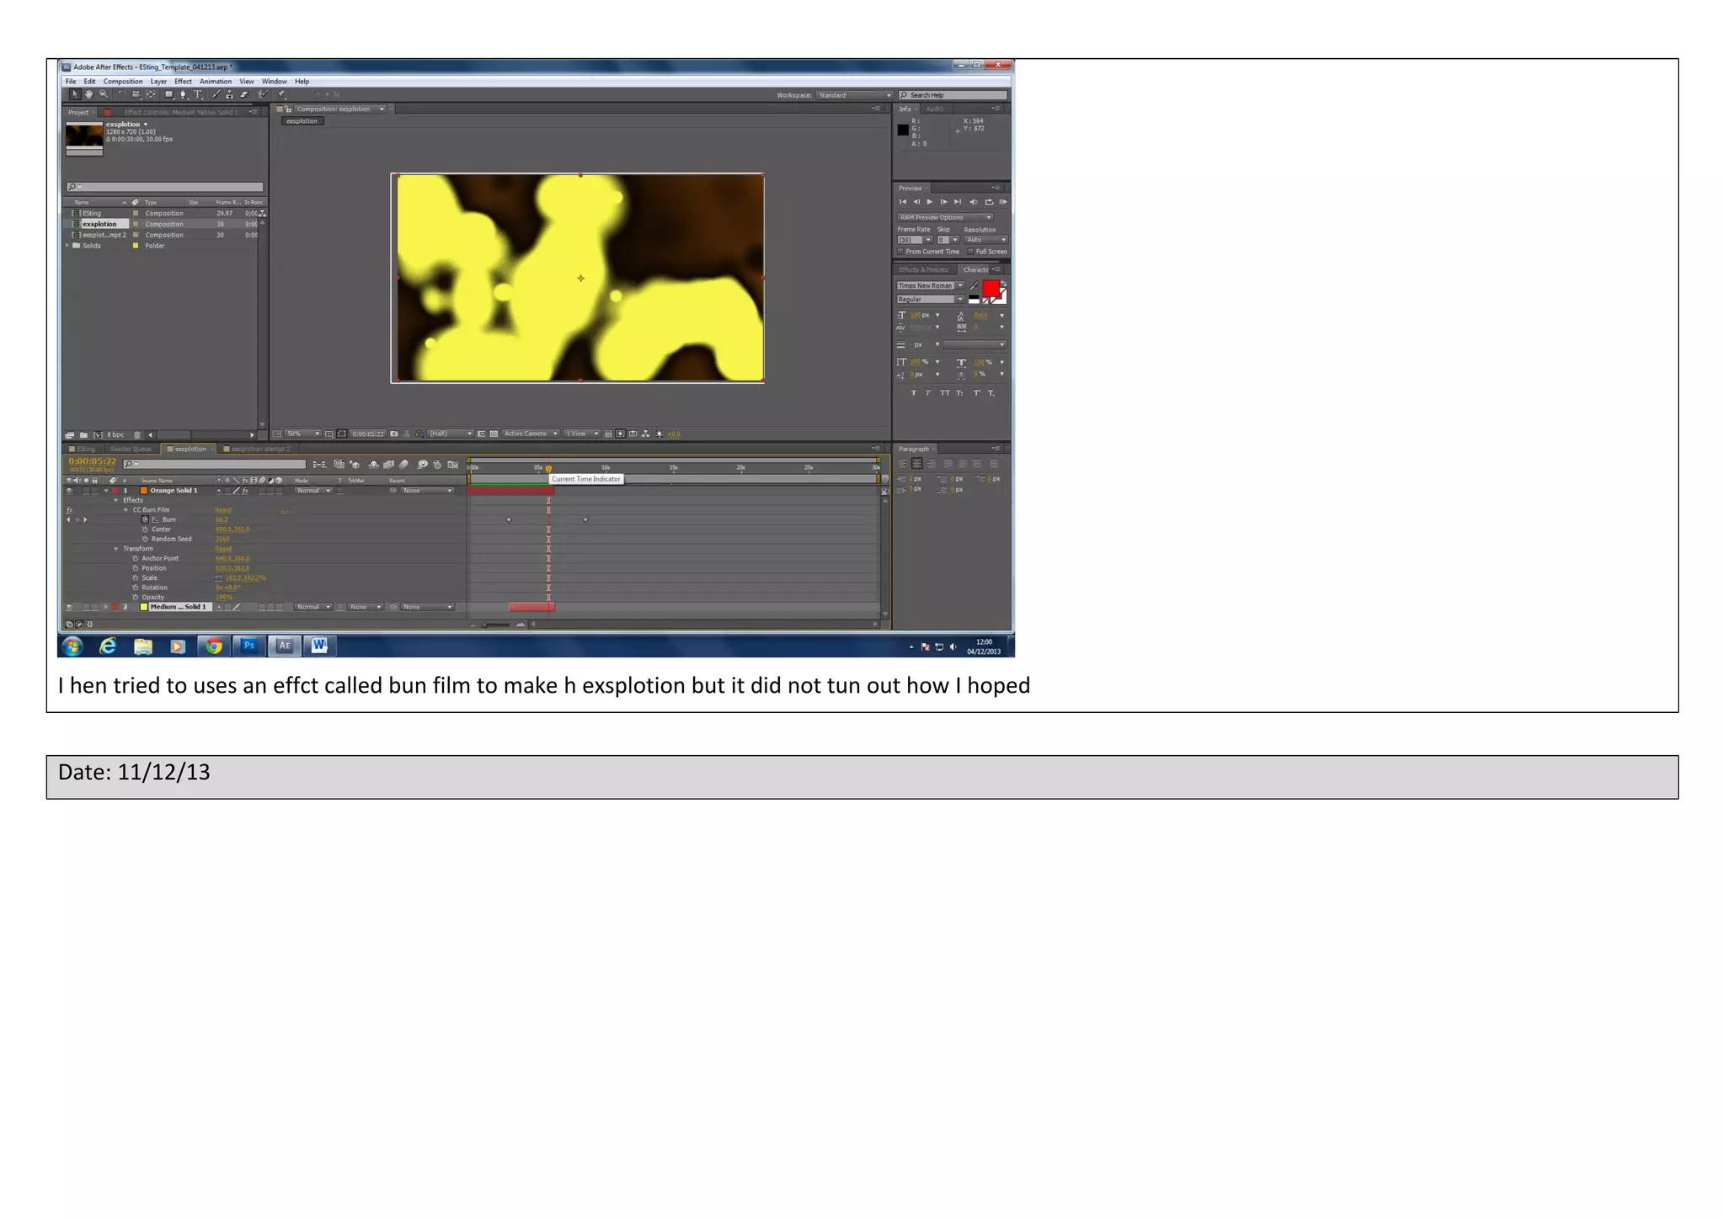This screenshot has height=1218, width=1725.
Task: Apply Faux Bold in Character panel
Action: tap(914, 393)
